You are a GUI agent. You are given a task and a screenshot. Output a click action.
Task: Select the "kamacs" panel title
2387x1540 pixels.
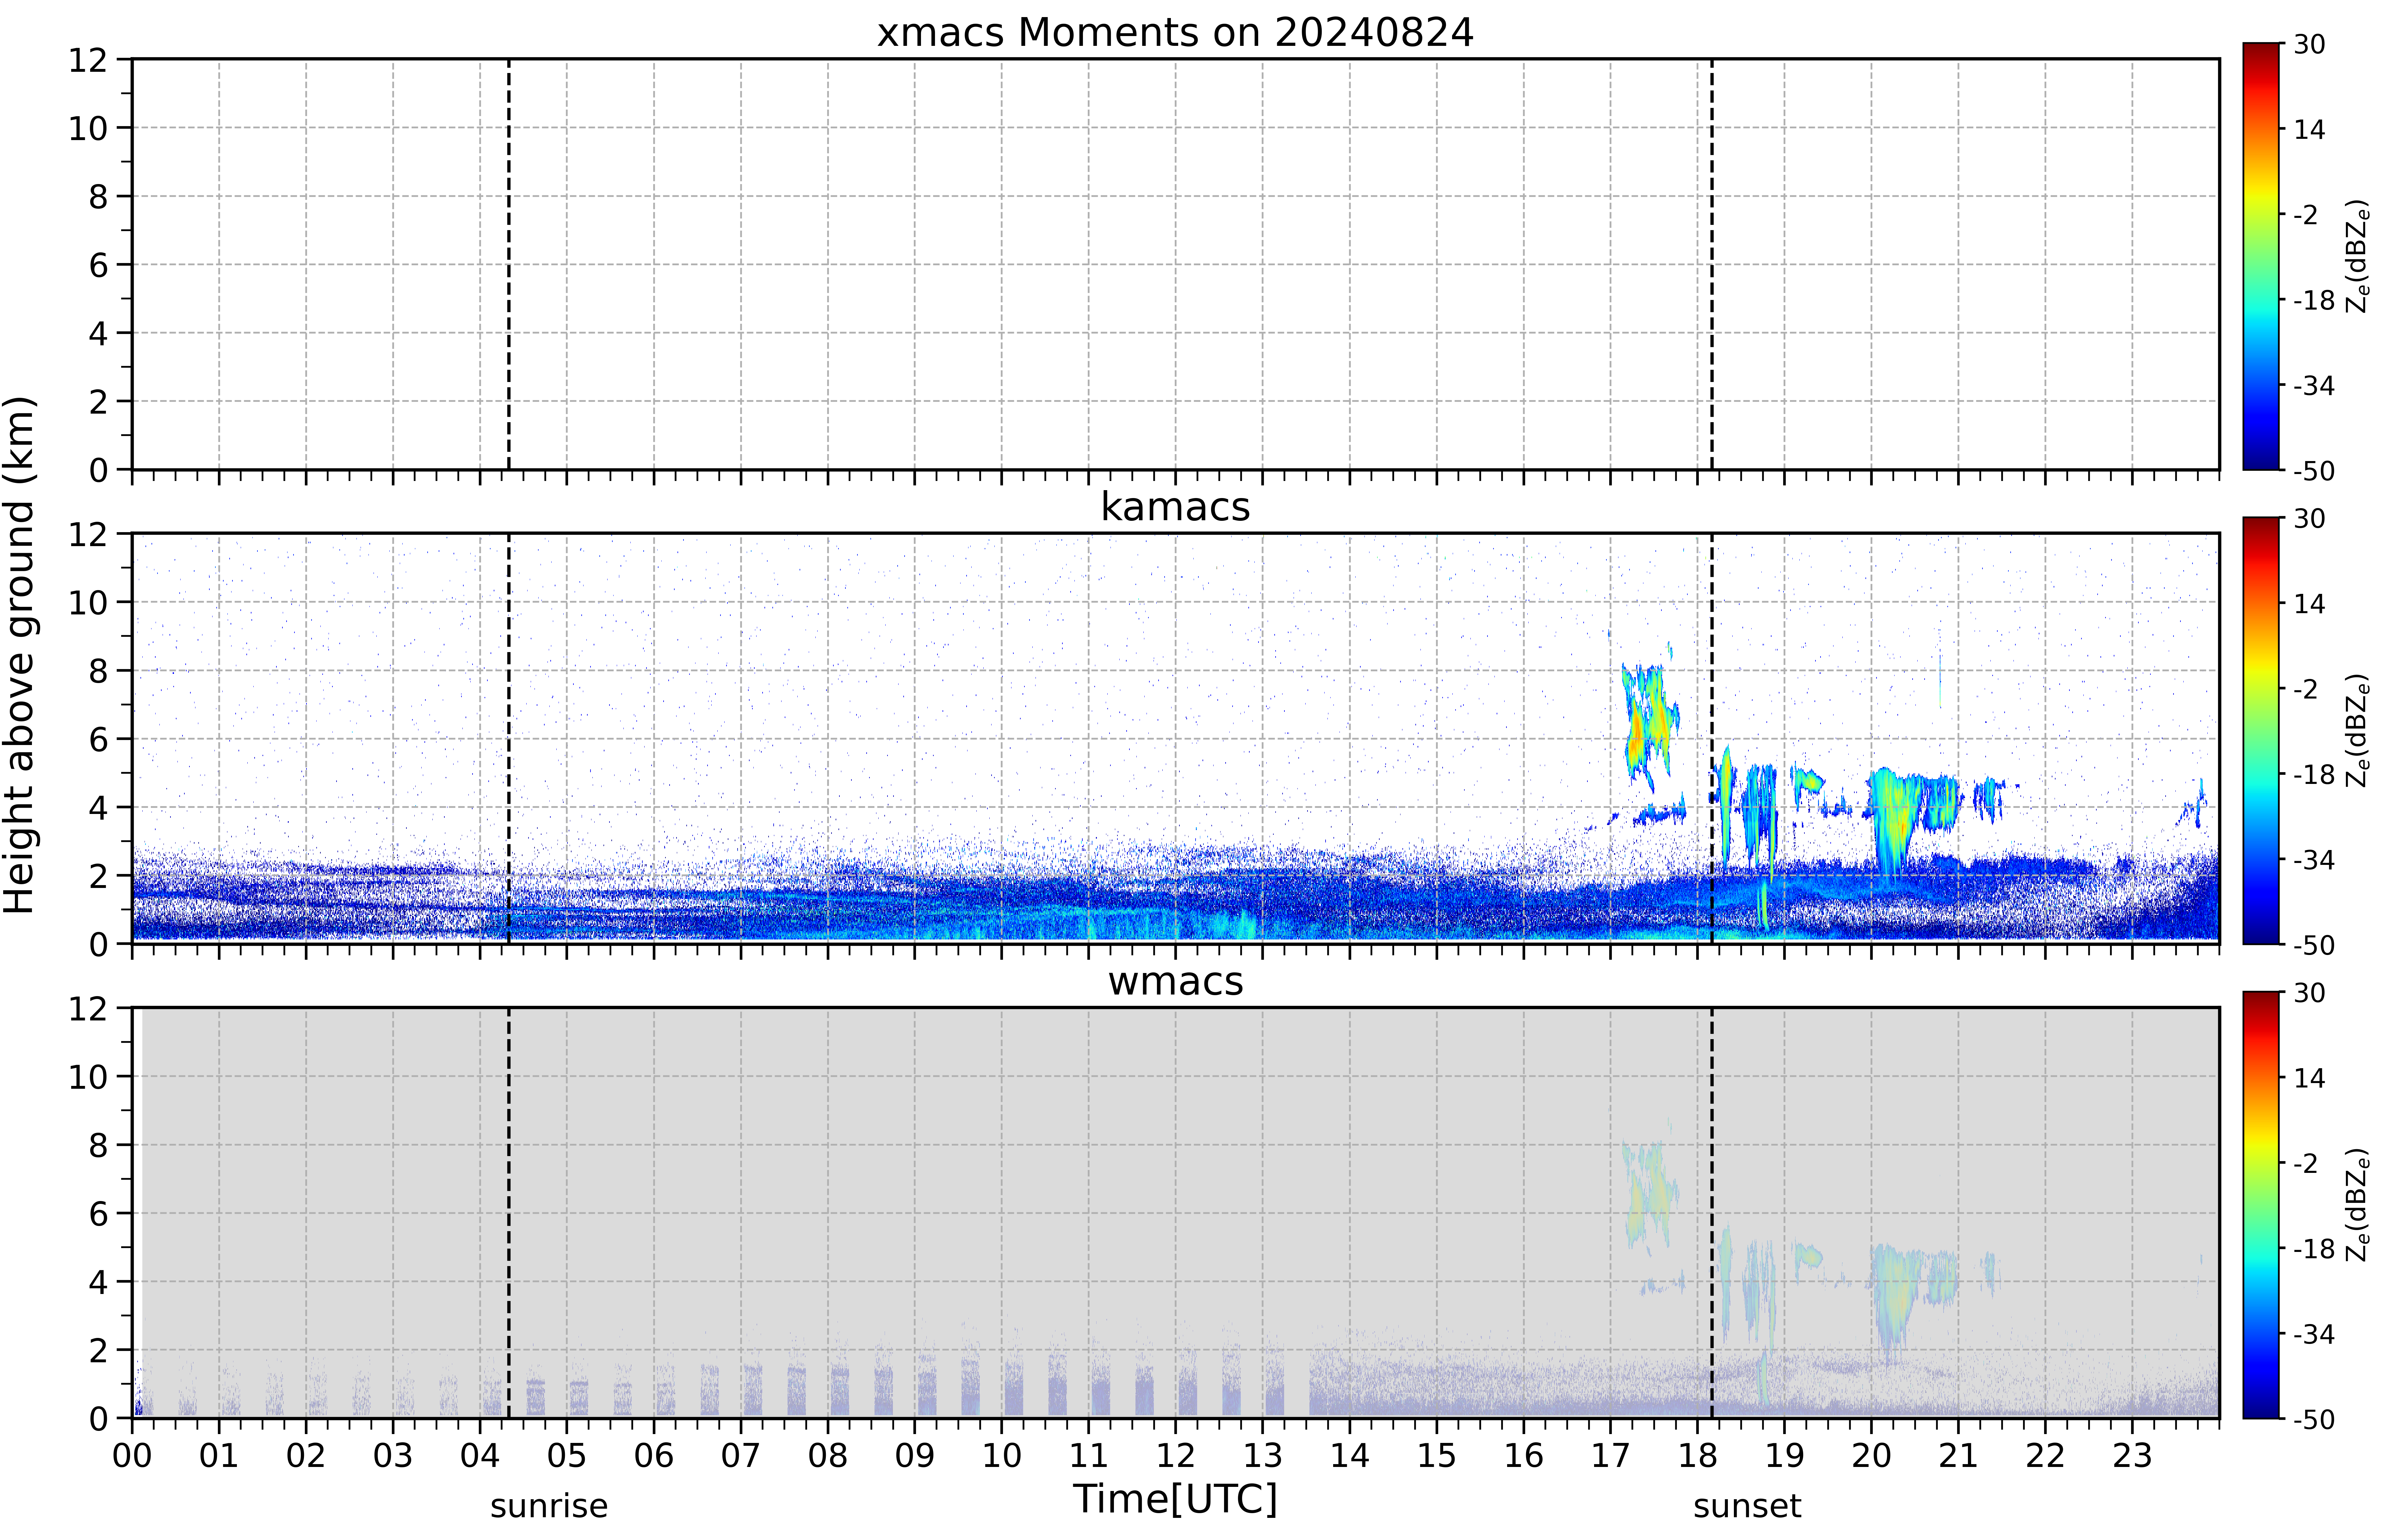point(1175,507)
